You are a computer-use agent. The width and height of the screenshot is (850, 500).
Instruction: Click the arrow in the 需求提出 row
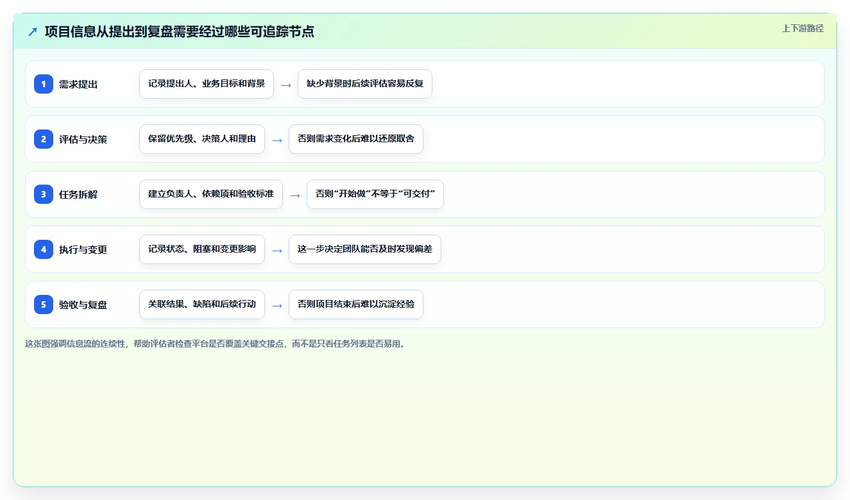pos(286,85)
